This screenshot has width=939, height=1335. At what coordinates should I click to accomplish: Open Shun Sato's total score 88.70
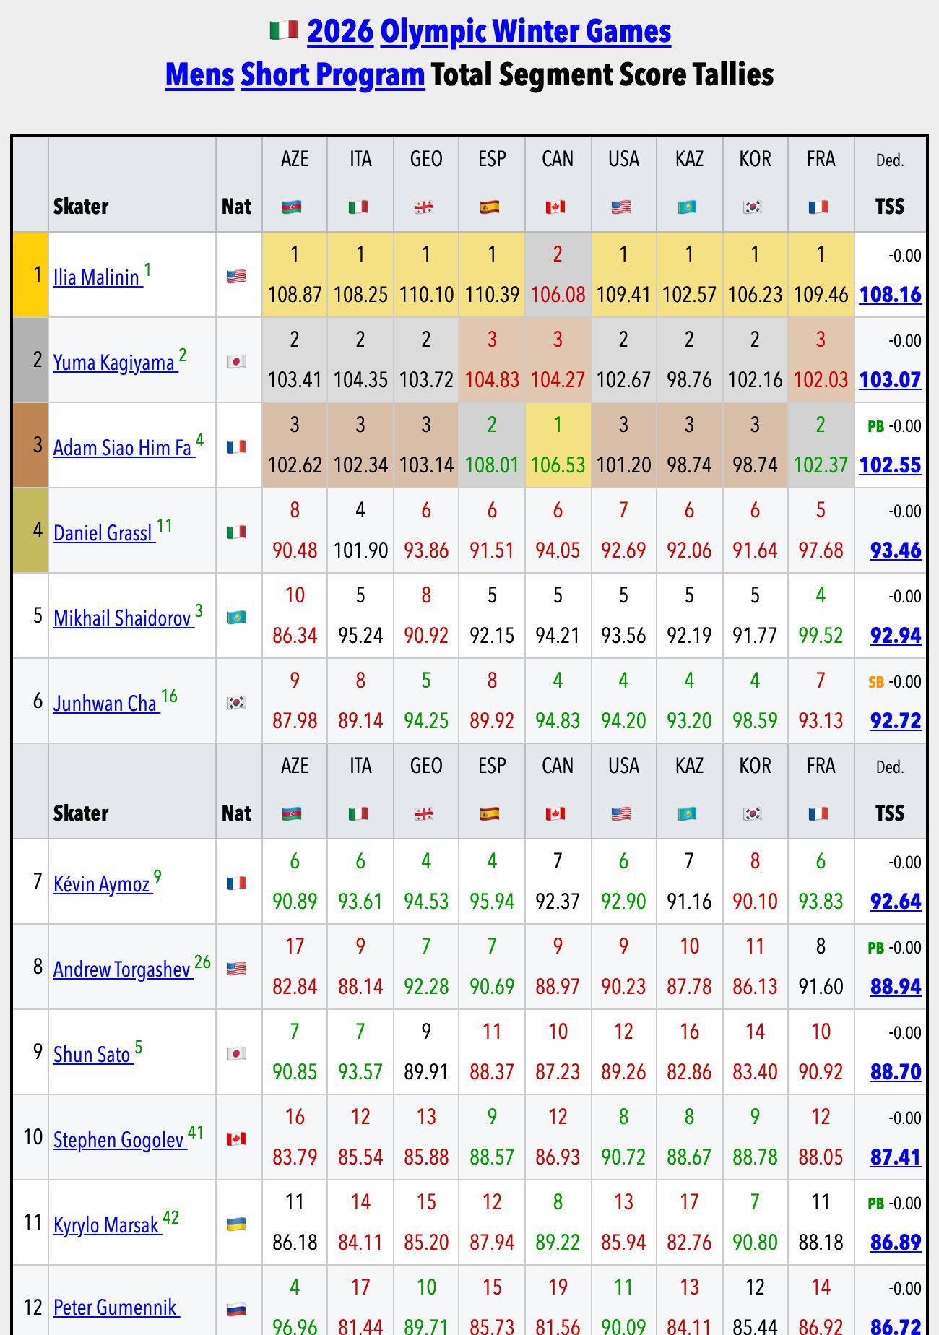tap(896, 1072)
